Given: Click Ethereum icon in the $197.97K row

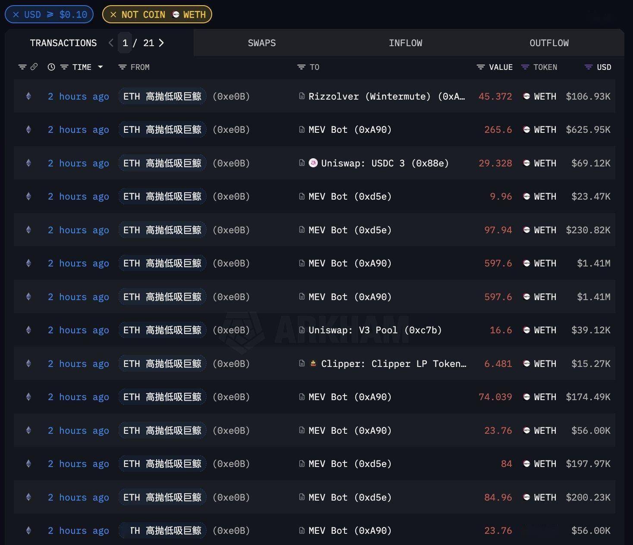Looking at the screenshot, I should [28, 464].
